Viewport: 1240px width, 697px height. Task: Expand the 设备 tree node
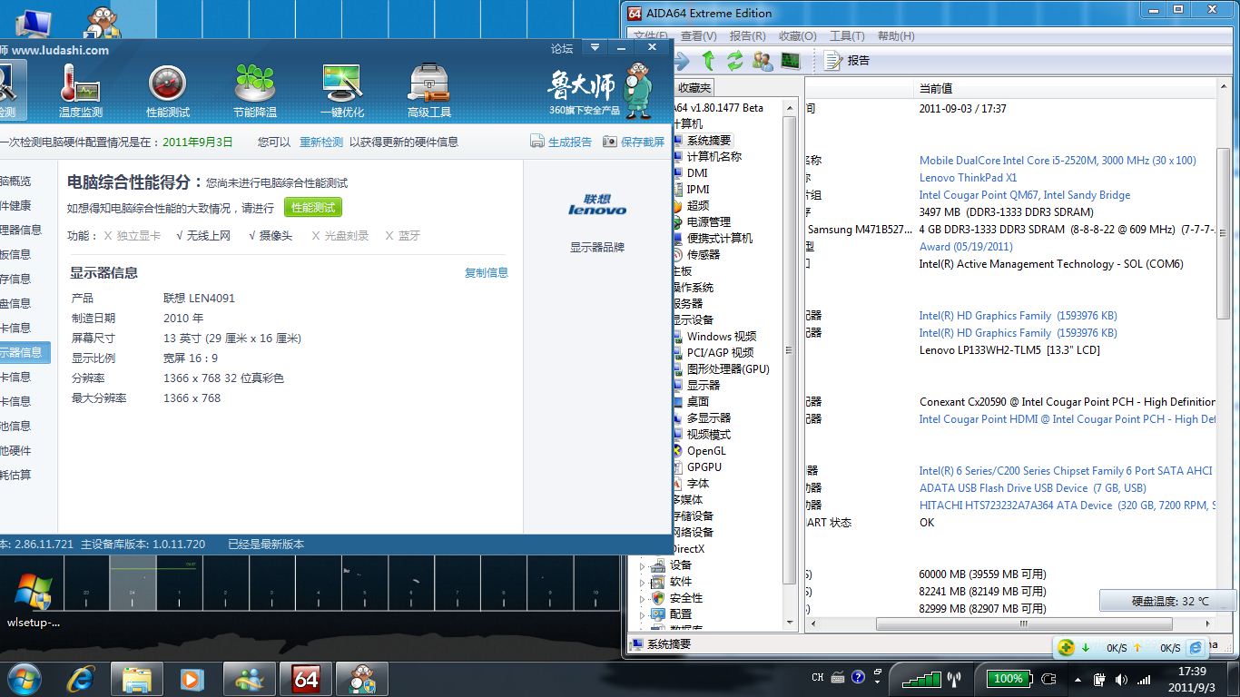coord(643,565)
